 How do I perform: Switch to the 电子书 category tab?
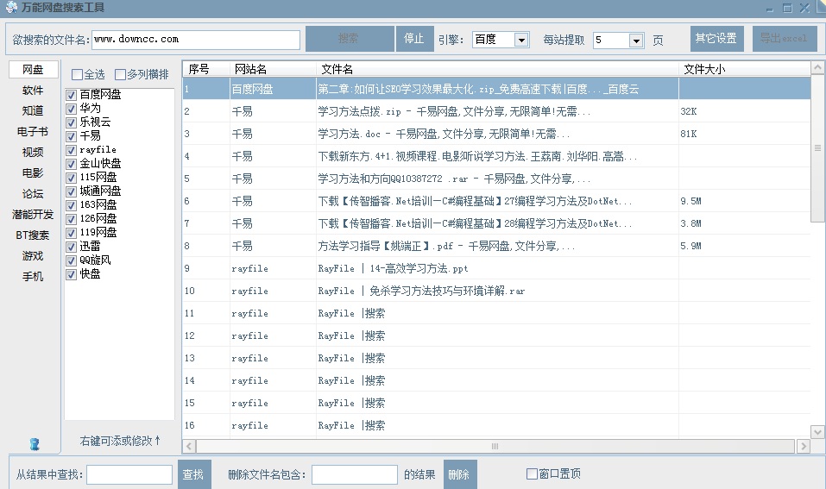click(33, 132)
